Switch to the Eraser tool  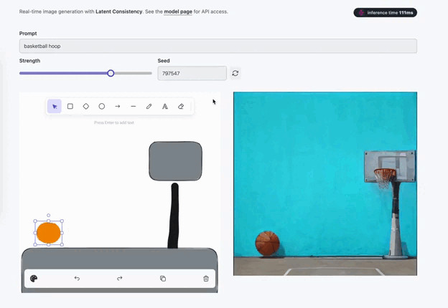pos(181,107)
